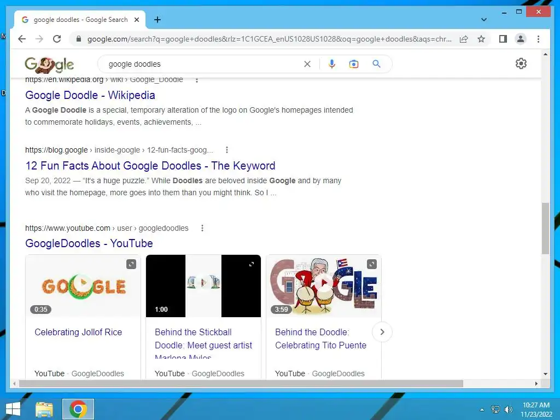Click the page scroll up arrow
The image size is (560, 420).
point(545,54)
